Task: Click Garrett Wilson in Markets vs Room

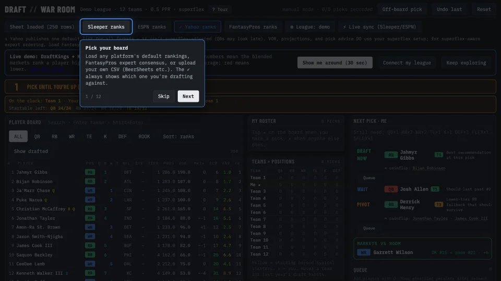Action: click(393, 252)
